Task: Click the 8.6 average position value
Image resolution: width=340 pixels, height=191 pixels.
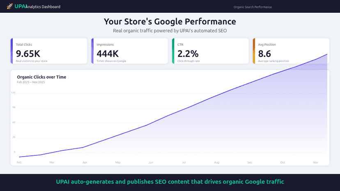Action: [x=264, y=54]
